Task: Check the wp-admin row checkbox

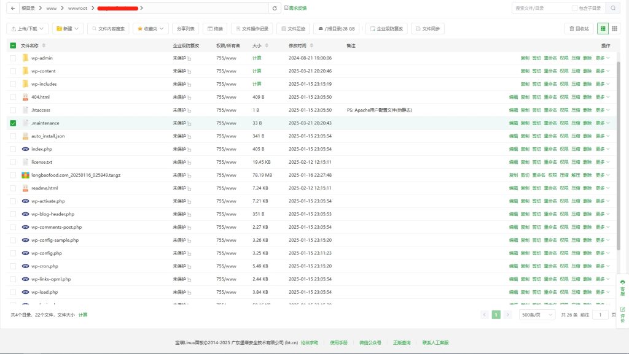Action: point(13,58)
